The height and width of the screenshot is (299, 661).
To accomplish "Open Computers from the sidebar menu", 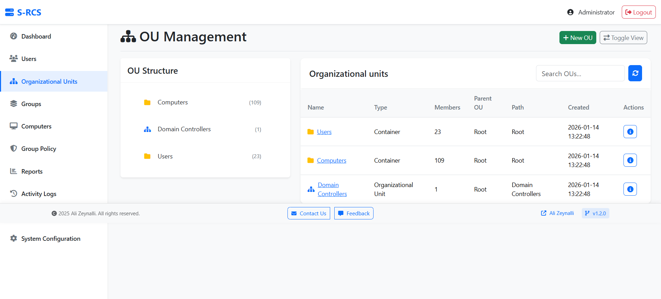I will coord(54,126).
